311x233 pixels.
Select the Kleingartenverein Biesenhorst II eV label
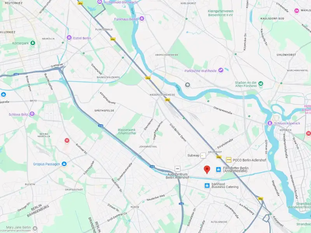point(220,13)
